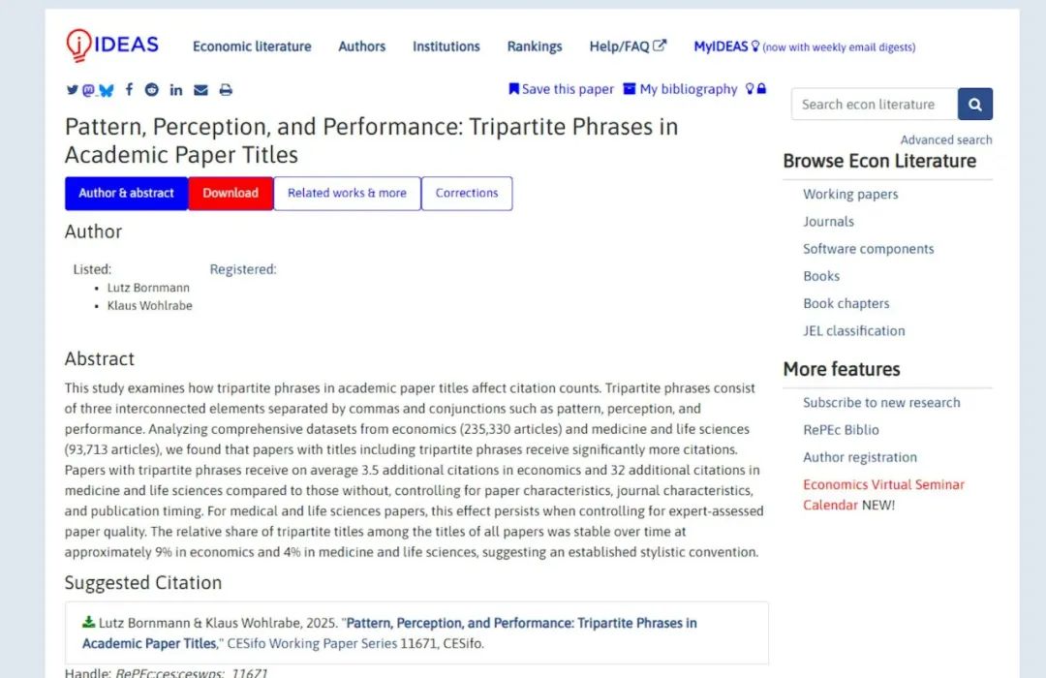Click Save this paper link

(562, 89)
